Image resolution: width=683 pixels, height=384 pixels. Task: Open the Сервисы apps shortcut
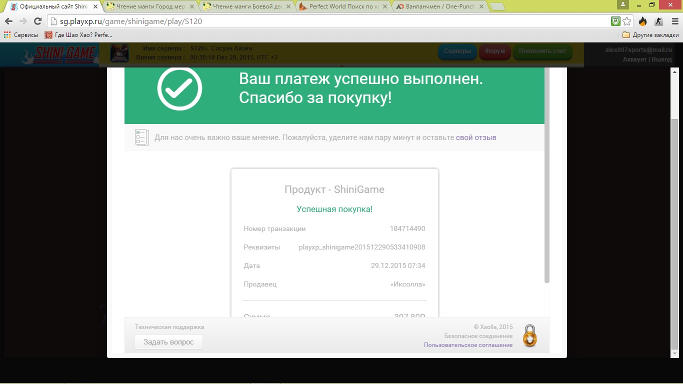[x=20, y=35]
